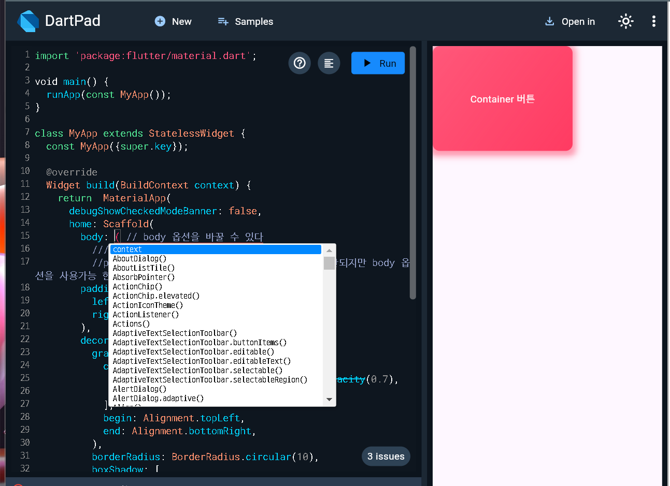The width and height of the screenshot is (670, 486).
Task: Click 'return MaterialApp(' on line 12
Action: point(115,198)
